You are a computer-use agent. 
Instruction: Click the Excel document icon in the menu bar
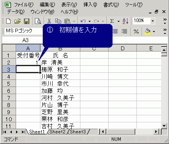click(7, 5)
